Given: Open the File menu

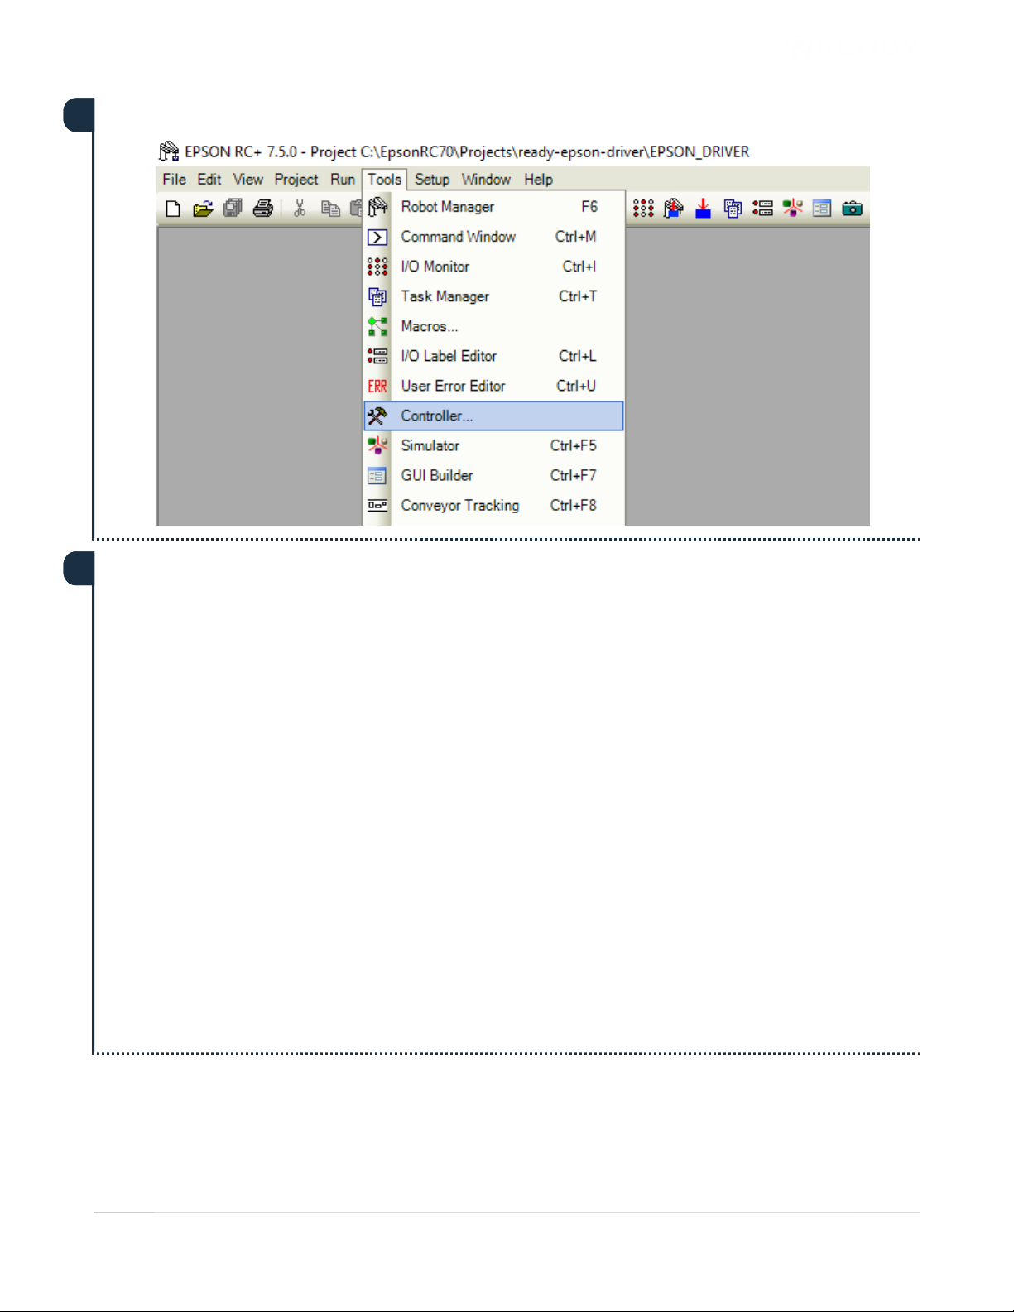Looking at the screenshot, I should (174, 180).
